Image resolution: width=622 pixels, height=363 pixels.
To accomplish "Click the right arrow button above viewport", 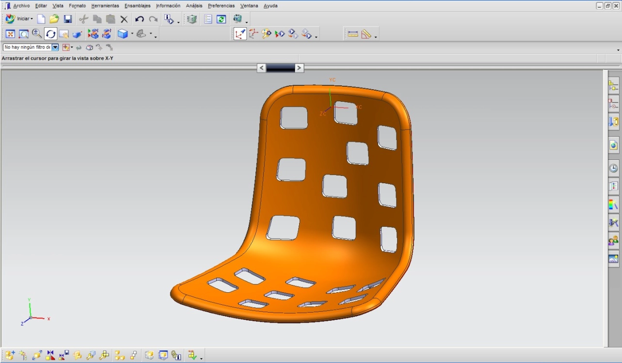I will (x=299, y=68).
